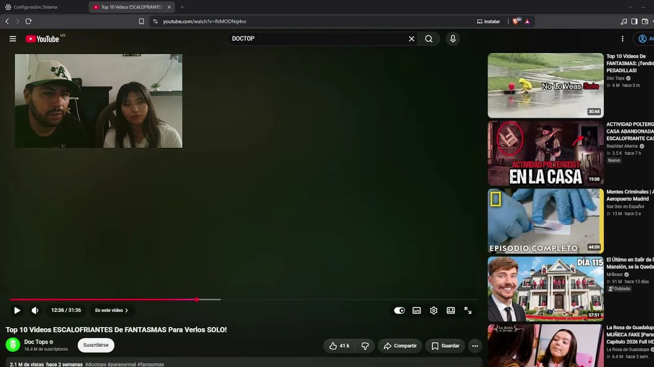Viewport: 654px width, 367px height.
Task: Click the 12:36 / 31:36 time display
Action: pos(66,310)
